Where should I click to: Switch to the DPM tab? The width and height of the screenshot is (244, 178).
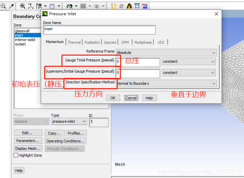point(125,42)
